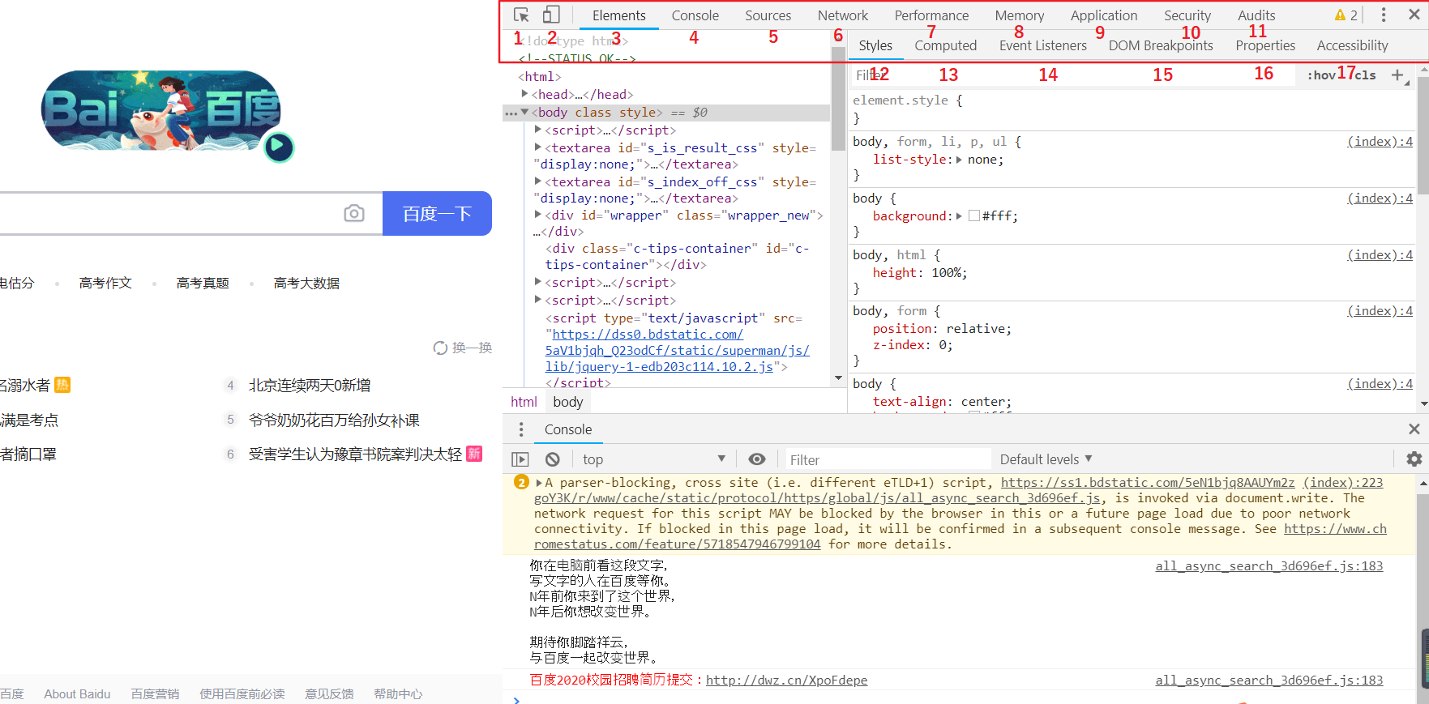Open the Memory tab
This screenshot has width=1429, height=704.
coord(1019,15)
